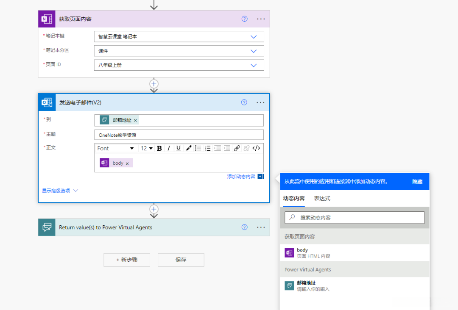This screenshot has height=310, width=458.
Task: Click the remove link icon
Action: [246, 149]
